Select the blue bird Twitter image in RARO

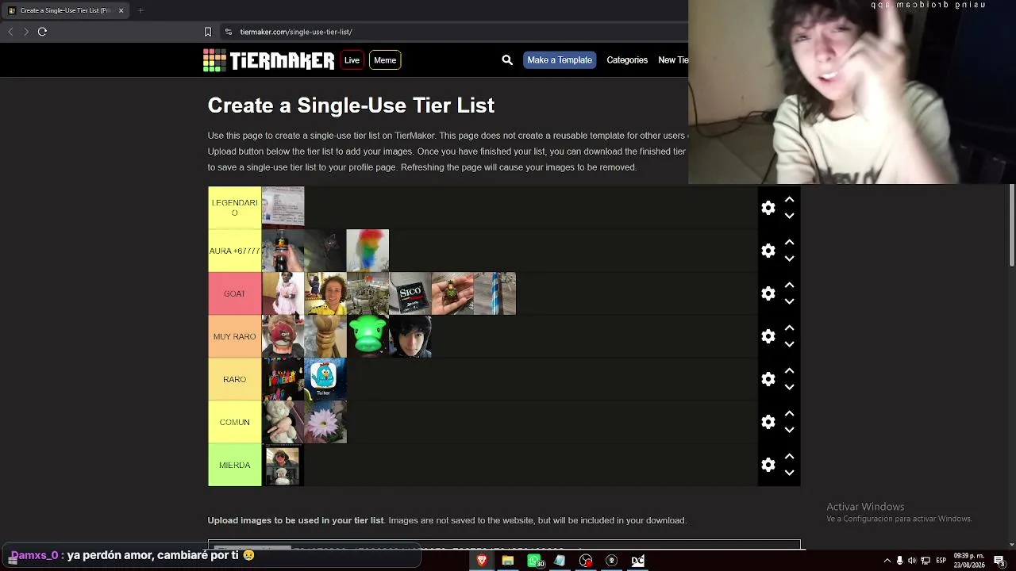click(x=325, y=379)
